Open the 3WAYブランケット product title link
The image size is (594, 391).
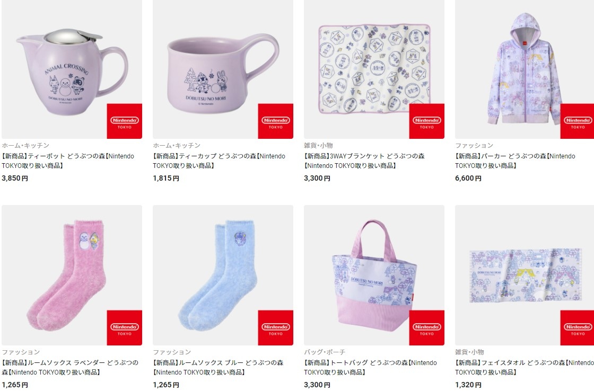tap(364, 161)
